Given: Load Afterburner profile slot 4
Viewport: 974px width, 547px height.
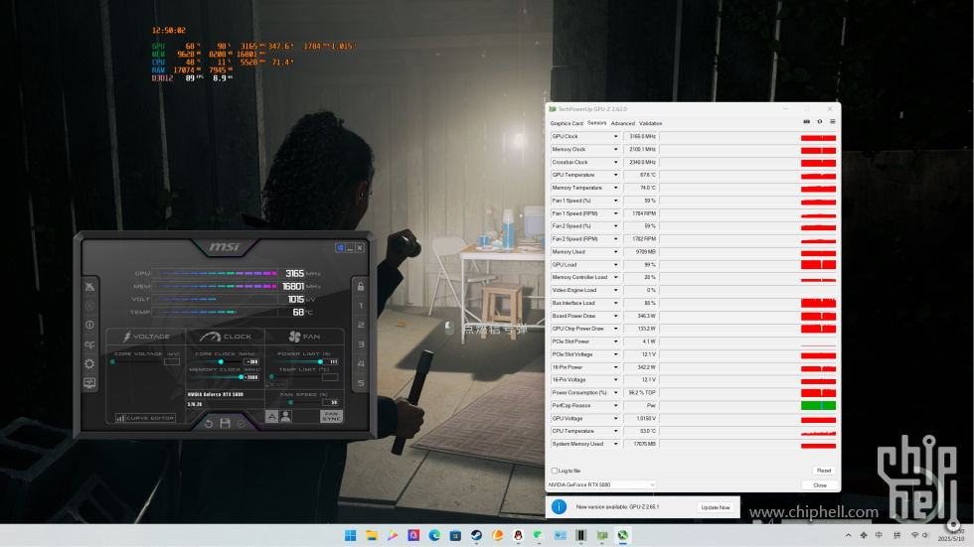Looking at the screenshot, I should (361, 363).
